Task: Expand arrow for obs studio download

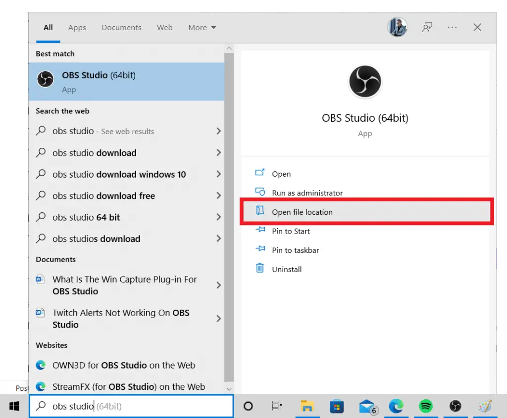Action: pos(218,152)
